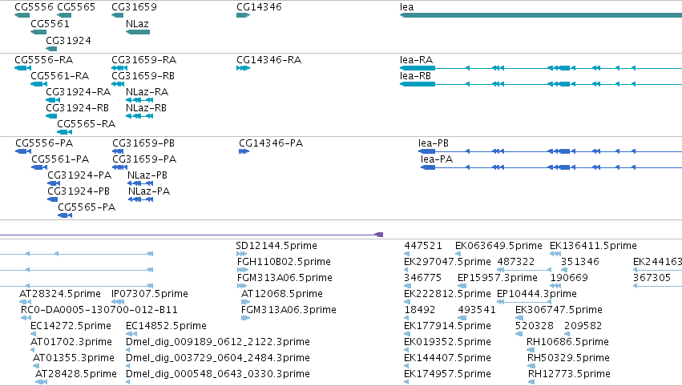
Task: Click the CG31924-RB transcript label
Action: click(78, 108)
